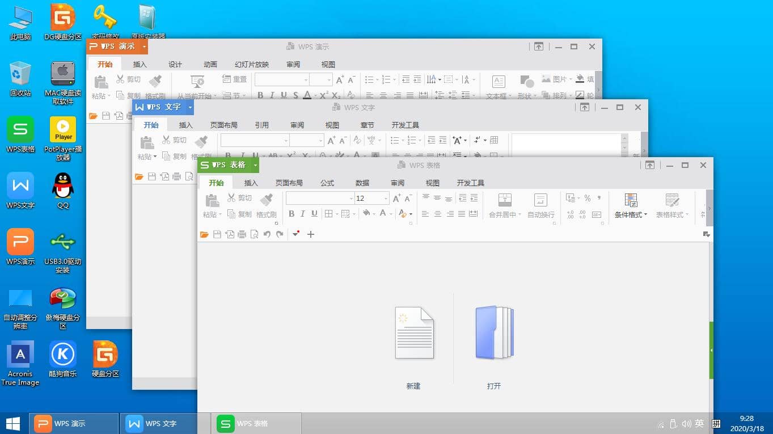Click the 剪切 cut button in WPS 表格
The height and width of the screenshot is (434, 773).
239,197
